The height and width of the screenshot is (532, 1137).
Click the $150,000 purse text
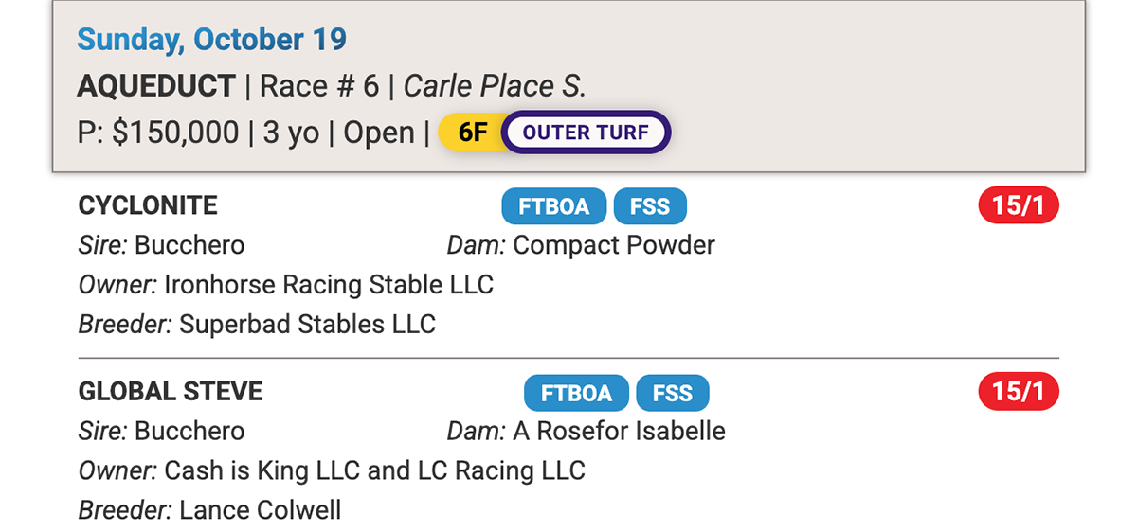[x=175, y=133]
